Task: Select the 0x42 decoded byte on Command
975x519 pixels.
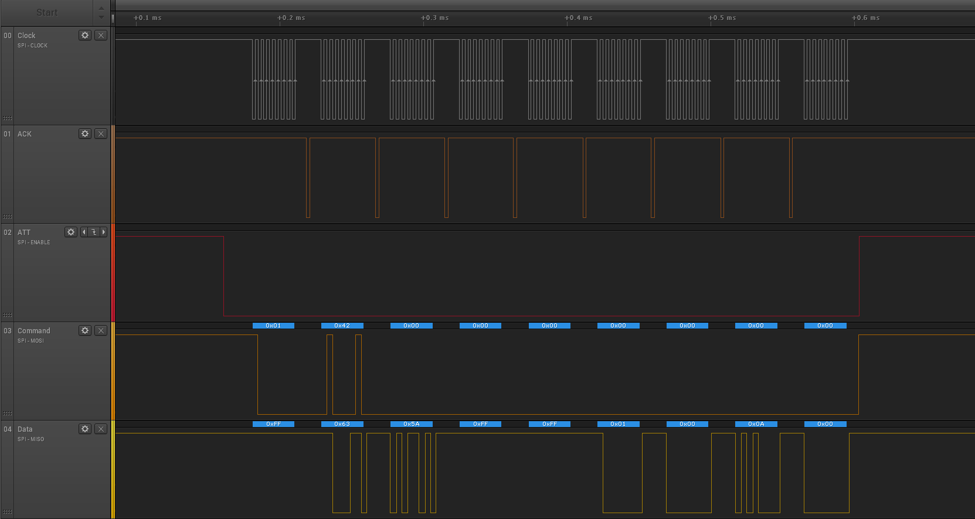Action: click(342, 326)
